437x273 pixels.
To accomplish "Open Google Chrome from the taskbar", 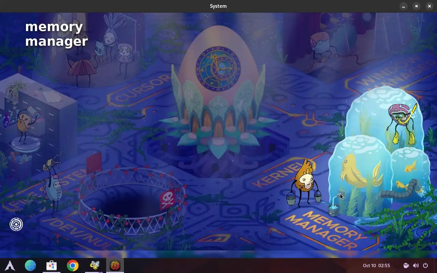I will point(73,265).
